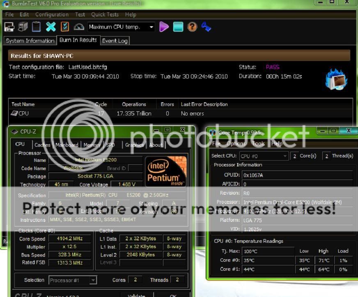Click the Cycle column header
This screenshot has height=297, width=358.
point(101,104)
